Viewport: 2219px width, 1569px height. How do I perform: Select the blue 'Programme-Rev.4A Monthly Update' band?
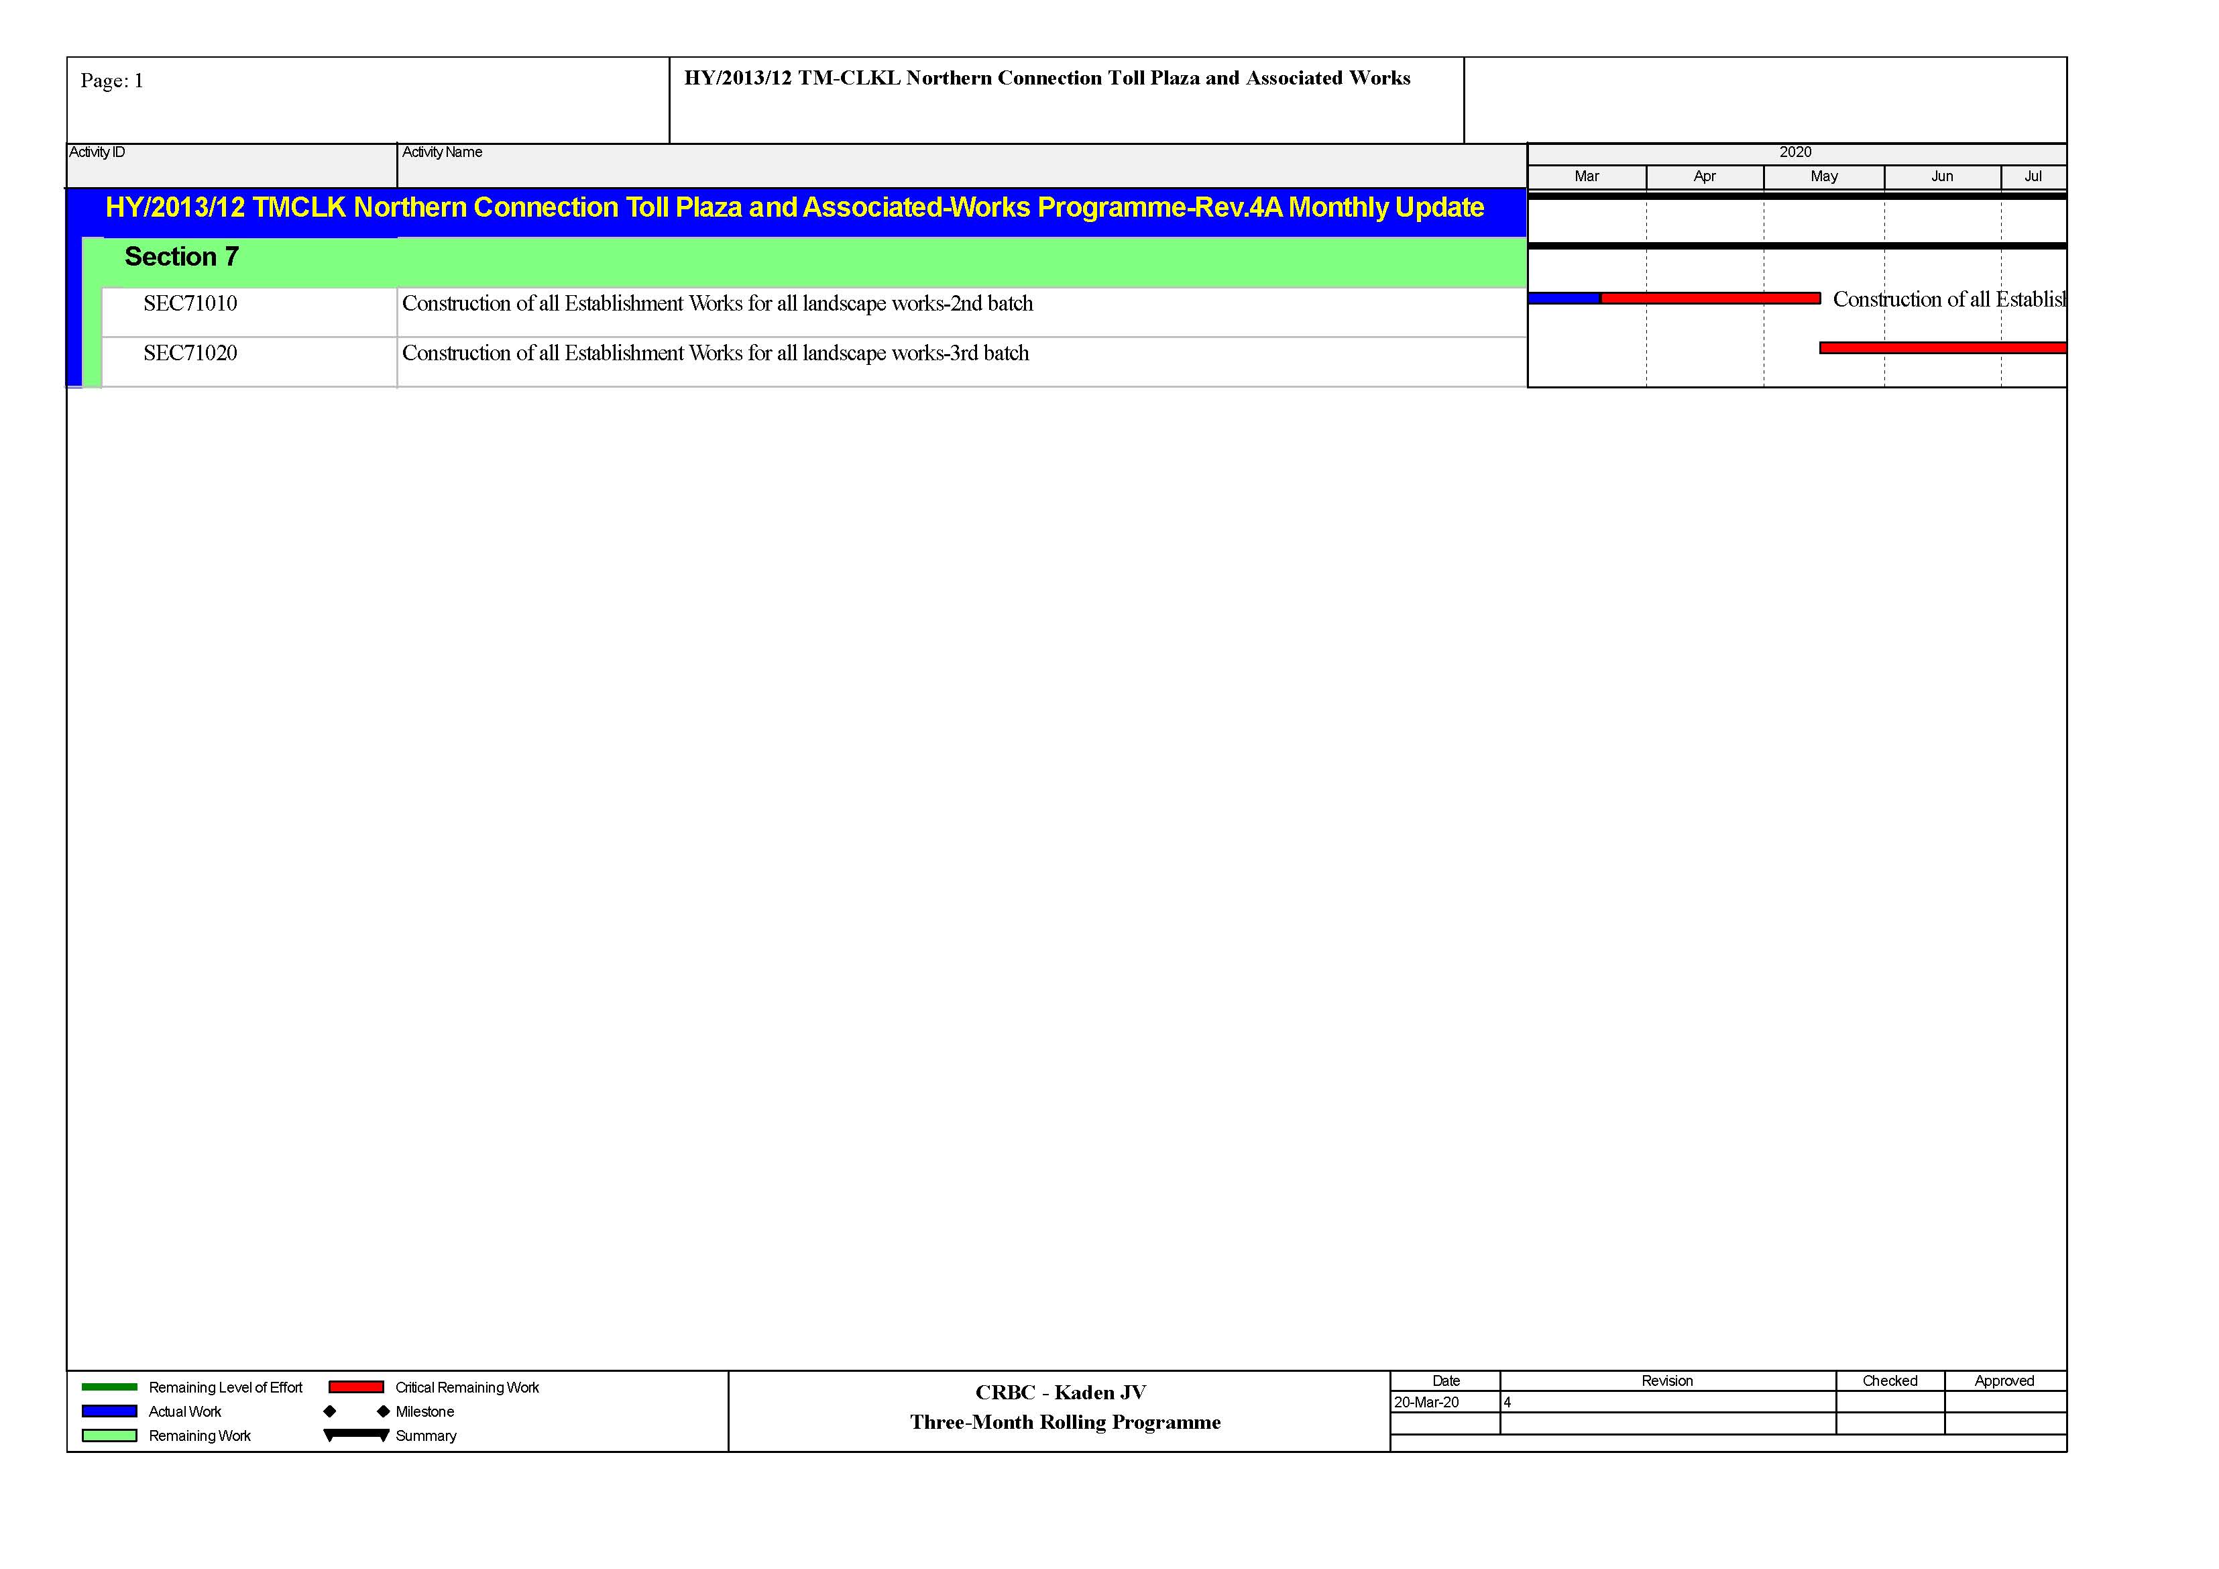pyautogui.click(x=795, y=212)
